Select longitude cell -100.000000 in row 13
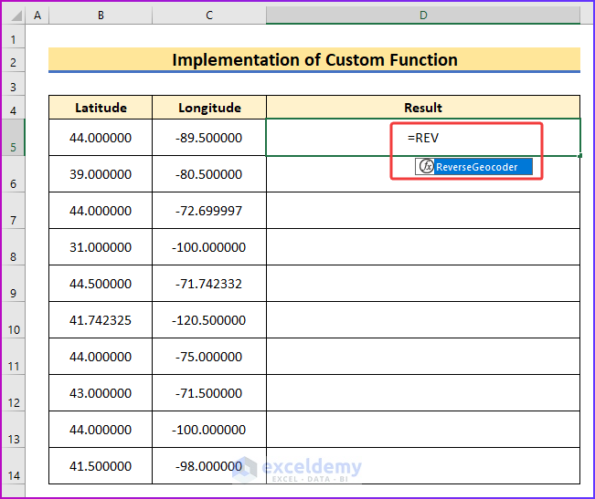Viewport: 595px width, 499px height. [209, 430]
